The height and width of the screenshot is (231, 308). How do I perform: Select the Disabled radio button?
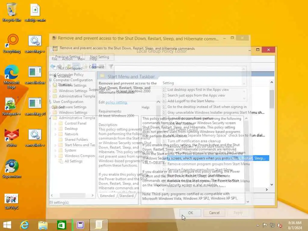55,85
